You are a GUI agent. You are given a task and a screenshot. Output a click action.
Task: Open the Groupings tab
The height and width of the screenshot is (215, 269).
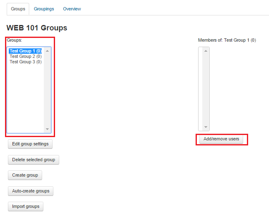click(x=44, y=9)
